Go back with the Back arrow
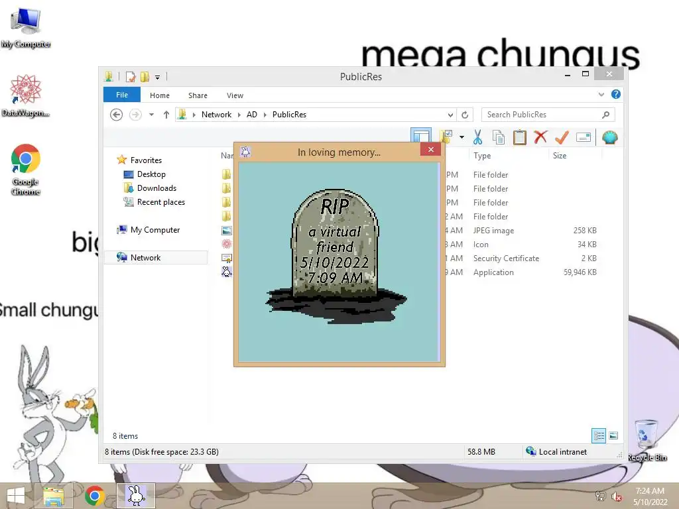Screen dimensions: 679x509 point(116,115)
